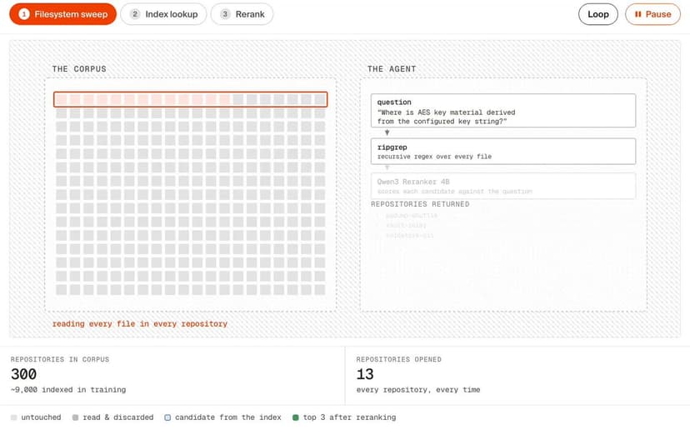
Task: Toggle the Loop button
Action: point(598,14)
